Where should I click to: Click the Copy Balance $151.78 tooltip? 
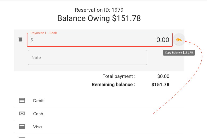tap(179, 53)
